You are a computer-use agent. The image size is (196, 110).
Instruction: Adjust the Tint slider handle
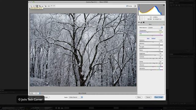[x=153, y=35]
